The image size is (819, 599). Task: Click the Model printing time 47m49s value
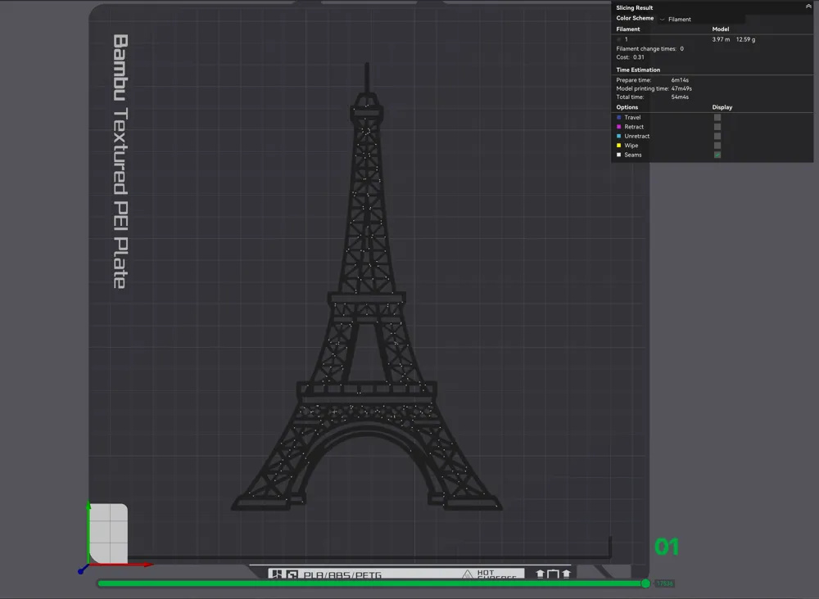click(x=681, y=88)
